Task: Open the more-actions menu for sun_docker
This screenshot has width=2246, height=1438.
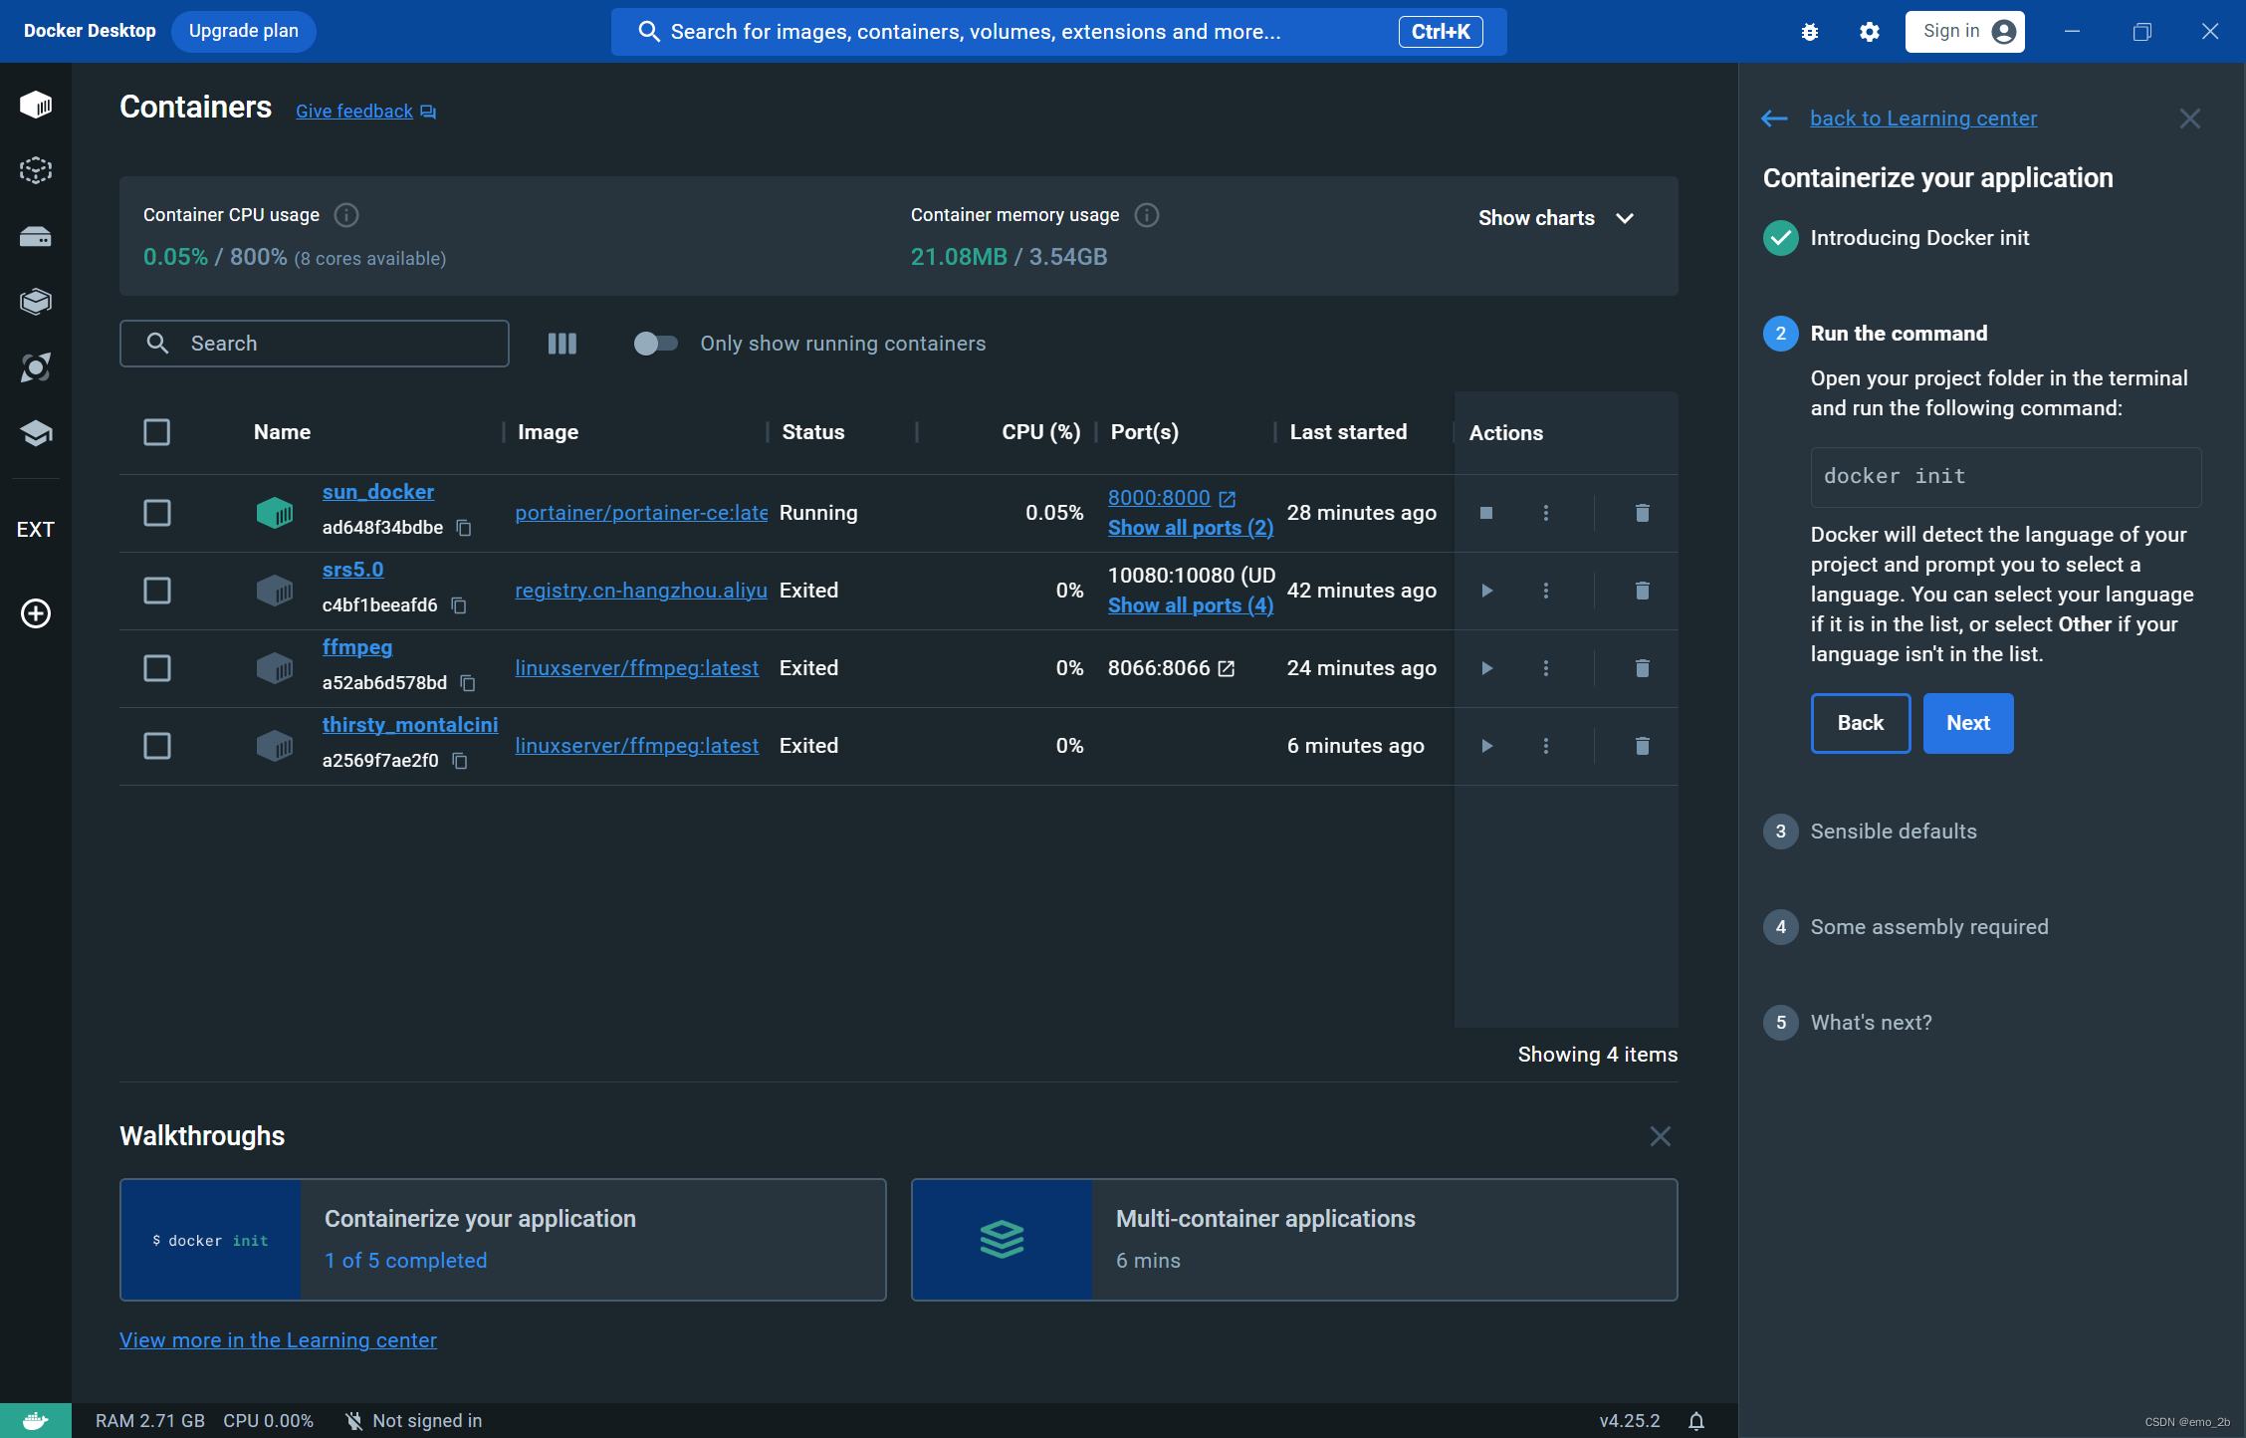Action: (1545, 513)
